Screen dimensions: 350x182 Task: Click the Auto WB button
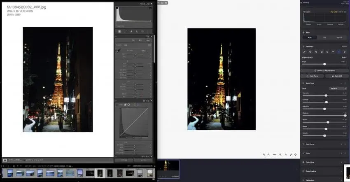point(337,76)
